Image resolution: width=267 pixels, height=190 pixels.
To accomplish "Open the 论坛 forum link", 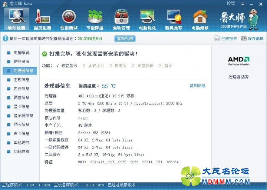I will [x=231, y=3].
